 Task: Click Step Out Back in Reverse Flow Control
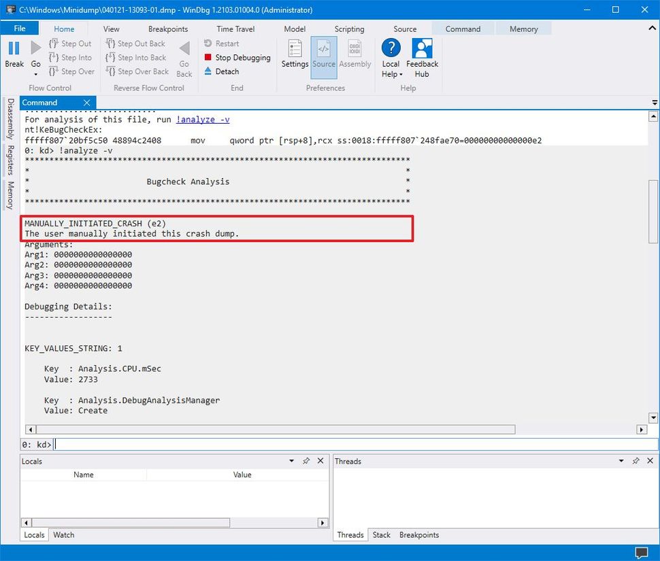pyautogui.click(x=136, y=43)
